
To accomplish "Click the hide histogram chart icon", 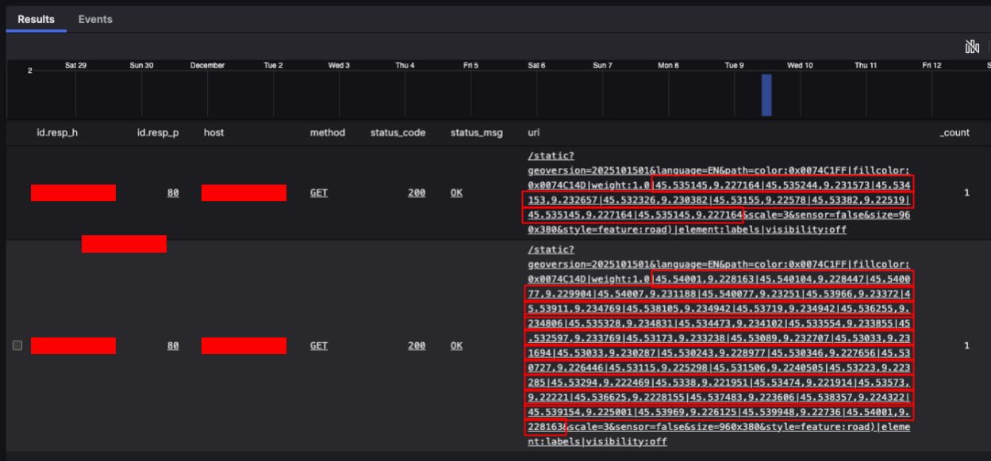I will click(x=972, y=48).
